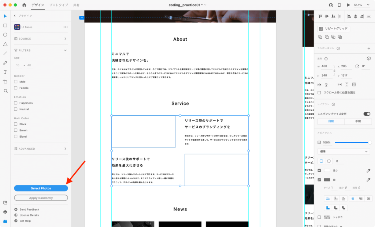Go back from the Plugins panel
Screen dimensions: 375x227
(15, 16)
